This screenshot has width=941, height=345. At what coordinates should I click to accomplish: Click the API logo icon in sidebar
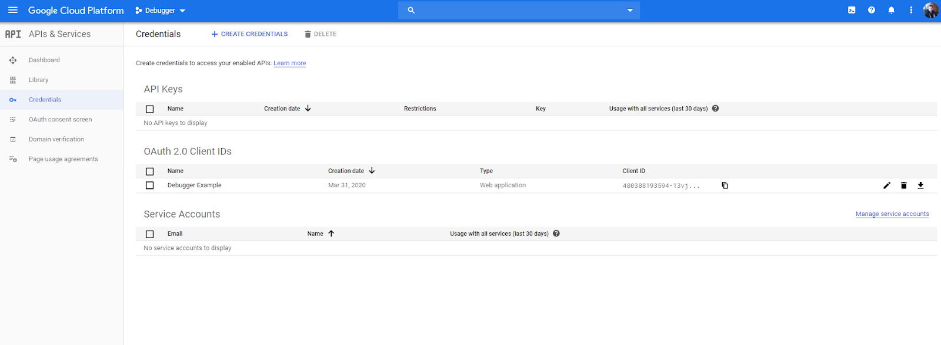point(13,34)
